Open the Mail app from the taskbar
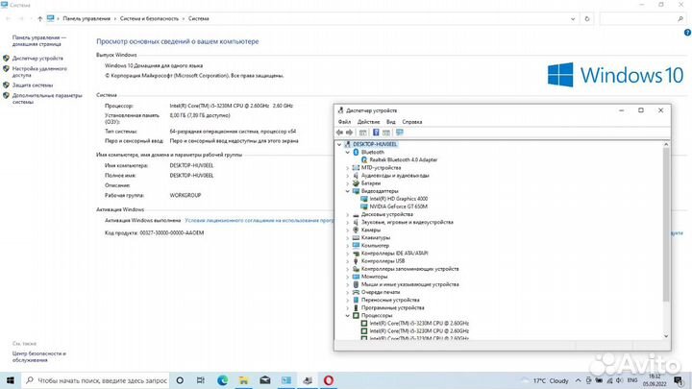The height and width of the screenshot is (389, 692). coord(265,380)
